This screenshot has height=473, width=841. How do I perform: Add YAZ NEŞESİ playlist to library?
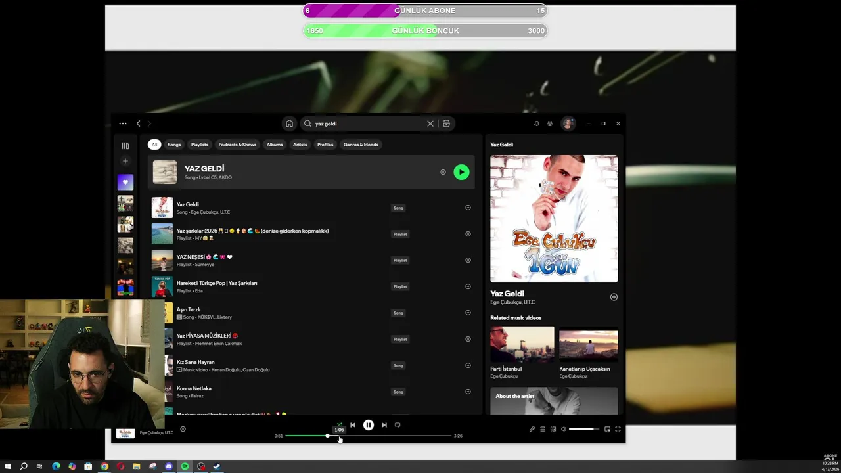tap(468, 260)
